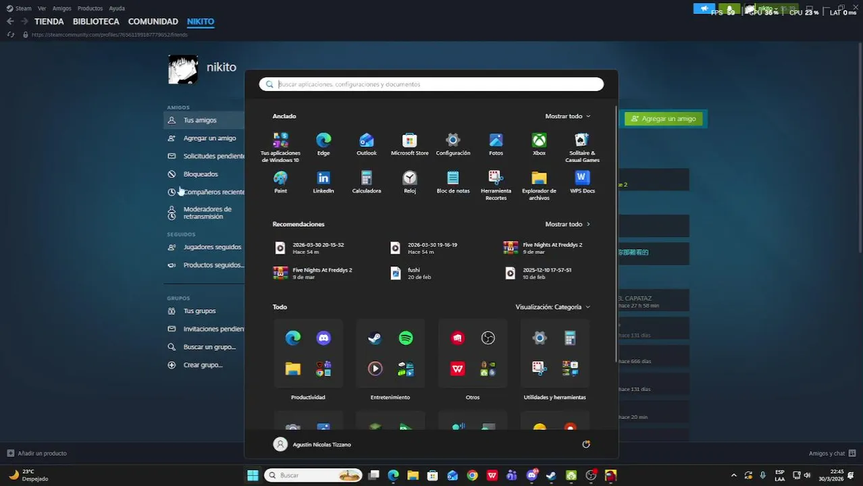Open WPS Office in Otros group

click(x=458, y=369)
